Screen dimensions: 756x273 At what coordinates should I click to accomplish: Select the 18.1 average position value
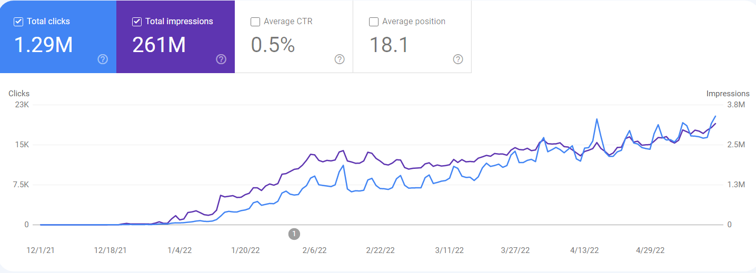click(389, 45)
